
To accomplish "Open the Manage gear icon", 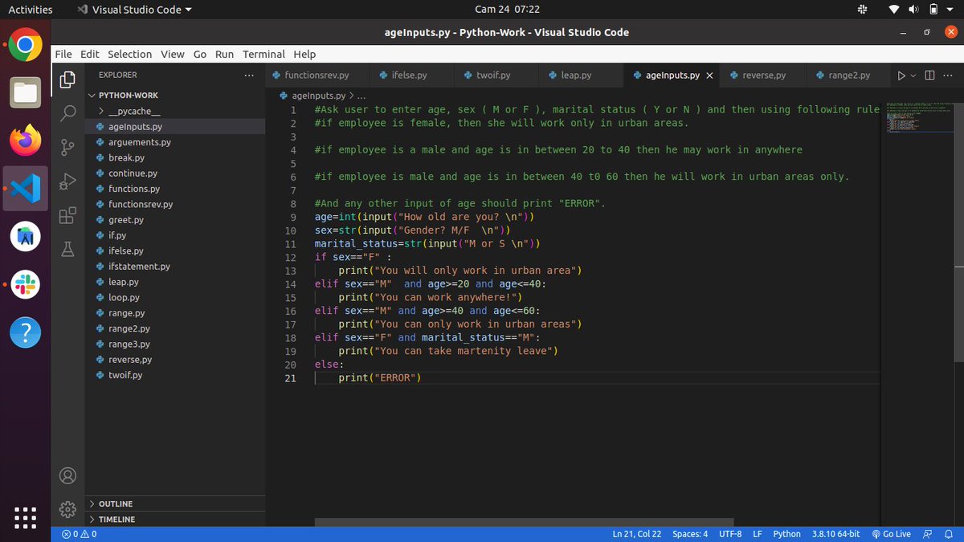I will [68, 509].
